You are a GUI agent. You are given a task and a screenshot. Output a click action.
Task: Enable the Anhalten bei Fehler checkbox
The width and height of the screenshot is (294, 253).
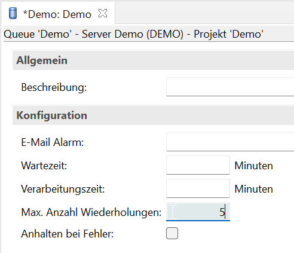[172, 233]
